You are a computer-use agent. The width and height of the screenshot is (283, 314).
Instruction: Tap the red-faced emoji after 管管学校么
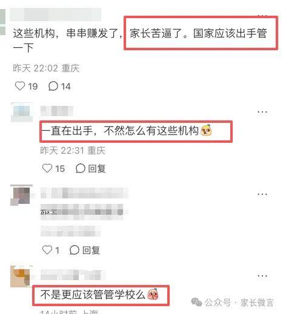[153, 294]
